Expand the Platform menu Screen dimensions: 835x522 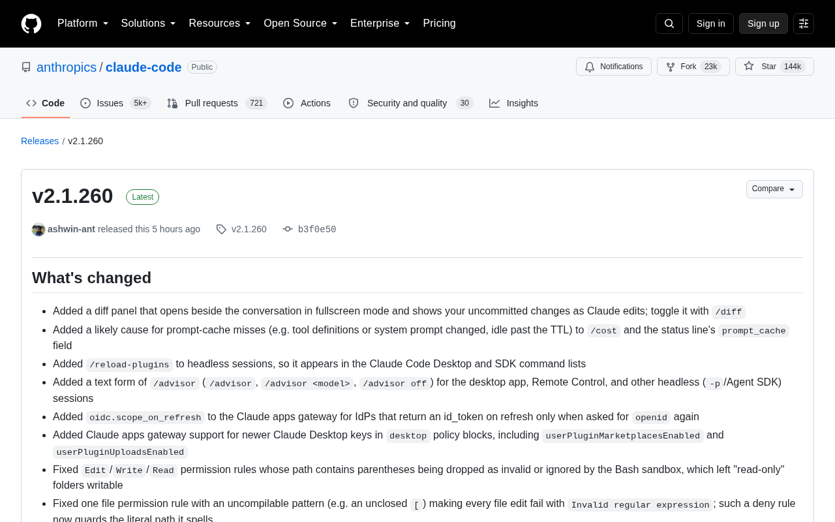[x=83, y=23]
